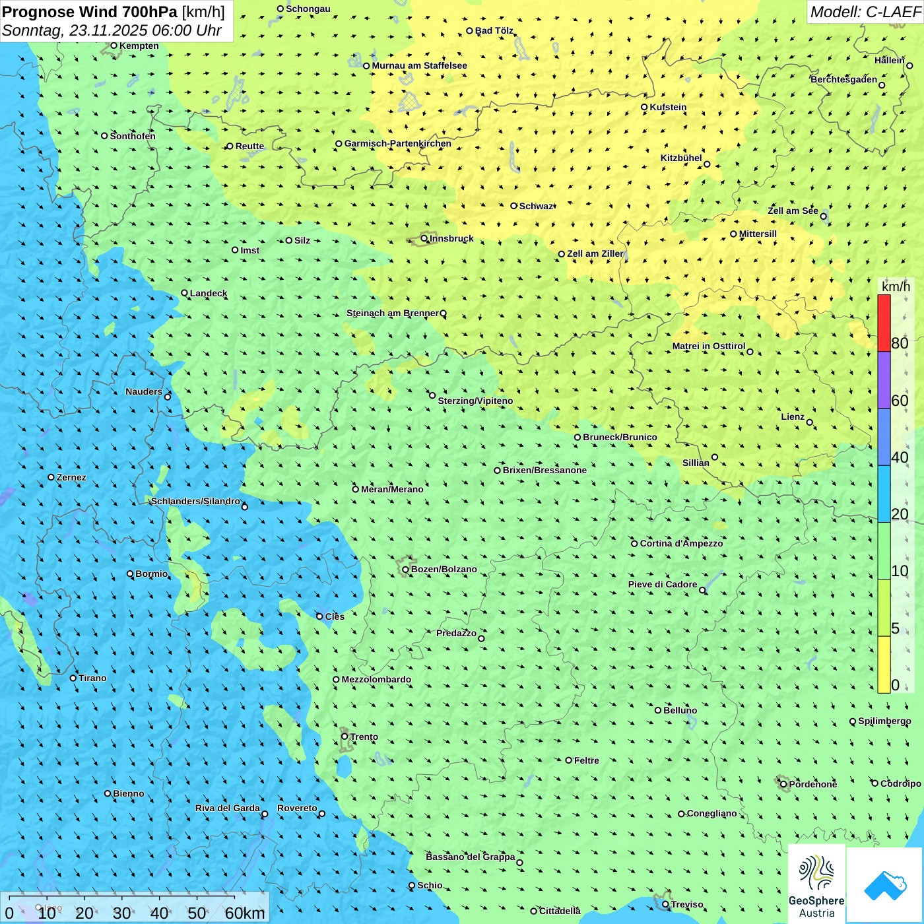Click the 'Sillian' label

click(696, 463)
